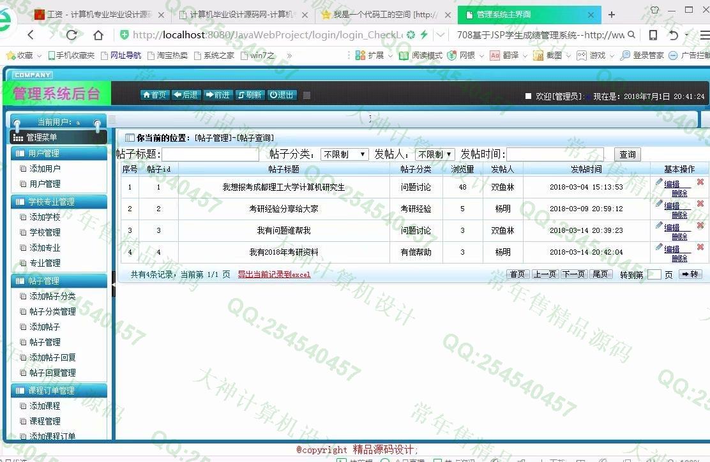This screenshot has width=710, height=462.
Task: Click the phone device icon in toolbar
Action: click(653, 35)
